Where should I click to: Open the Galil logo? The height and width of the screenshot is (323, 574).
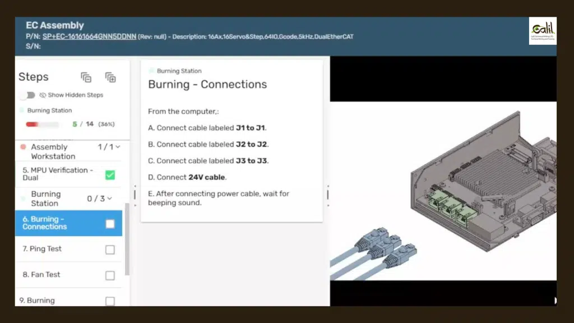pyautogui.click(x=543, y=31)
